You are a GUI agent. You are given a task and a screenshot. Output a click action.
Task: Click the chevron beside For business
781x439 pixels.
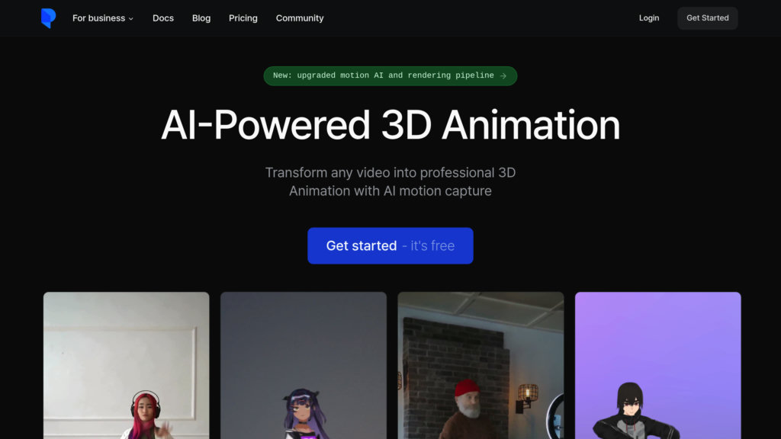pos(131,18)
